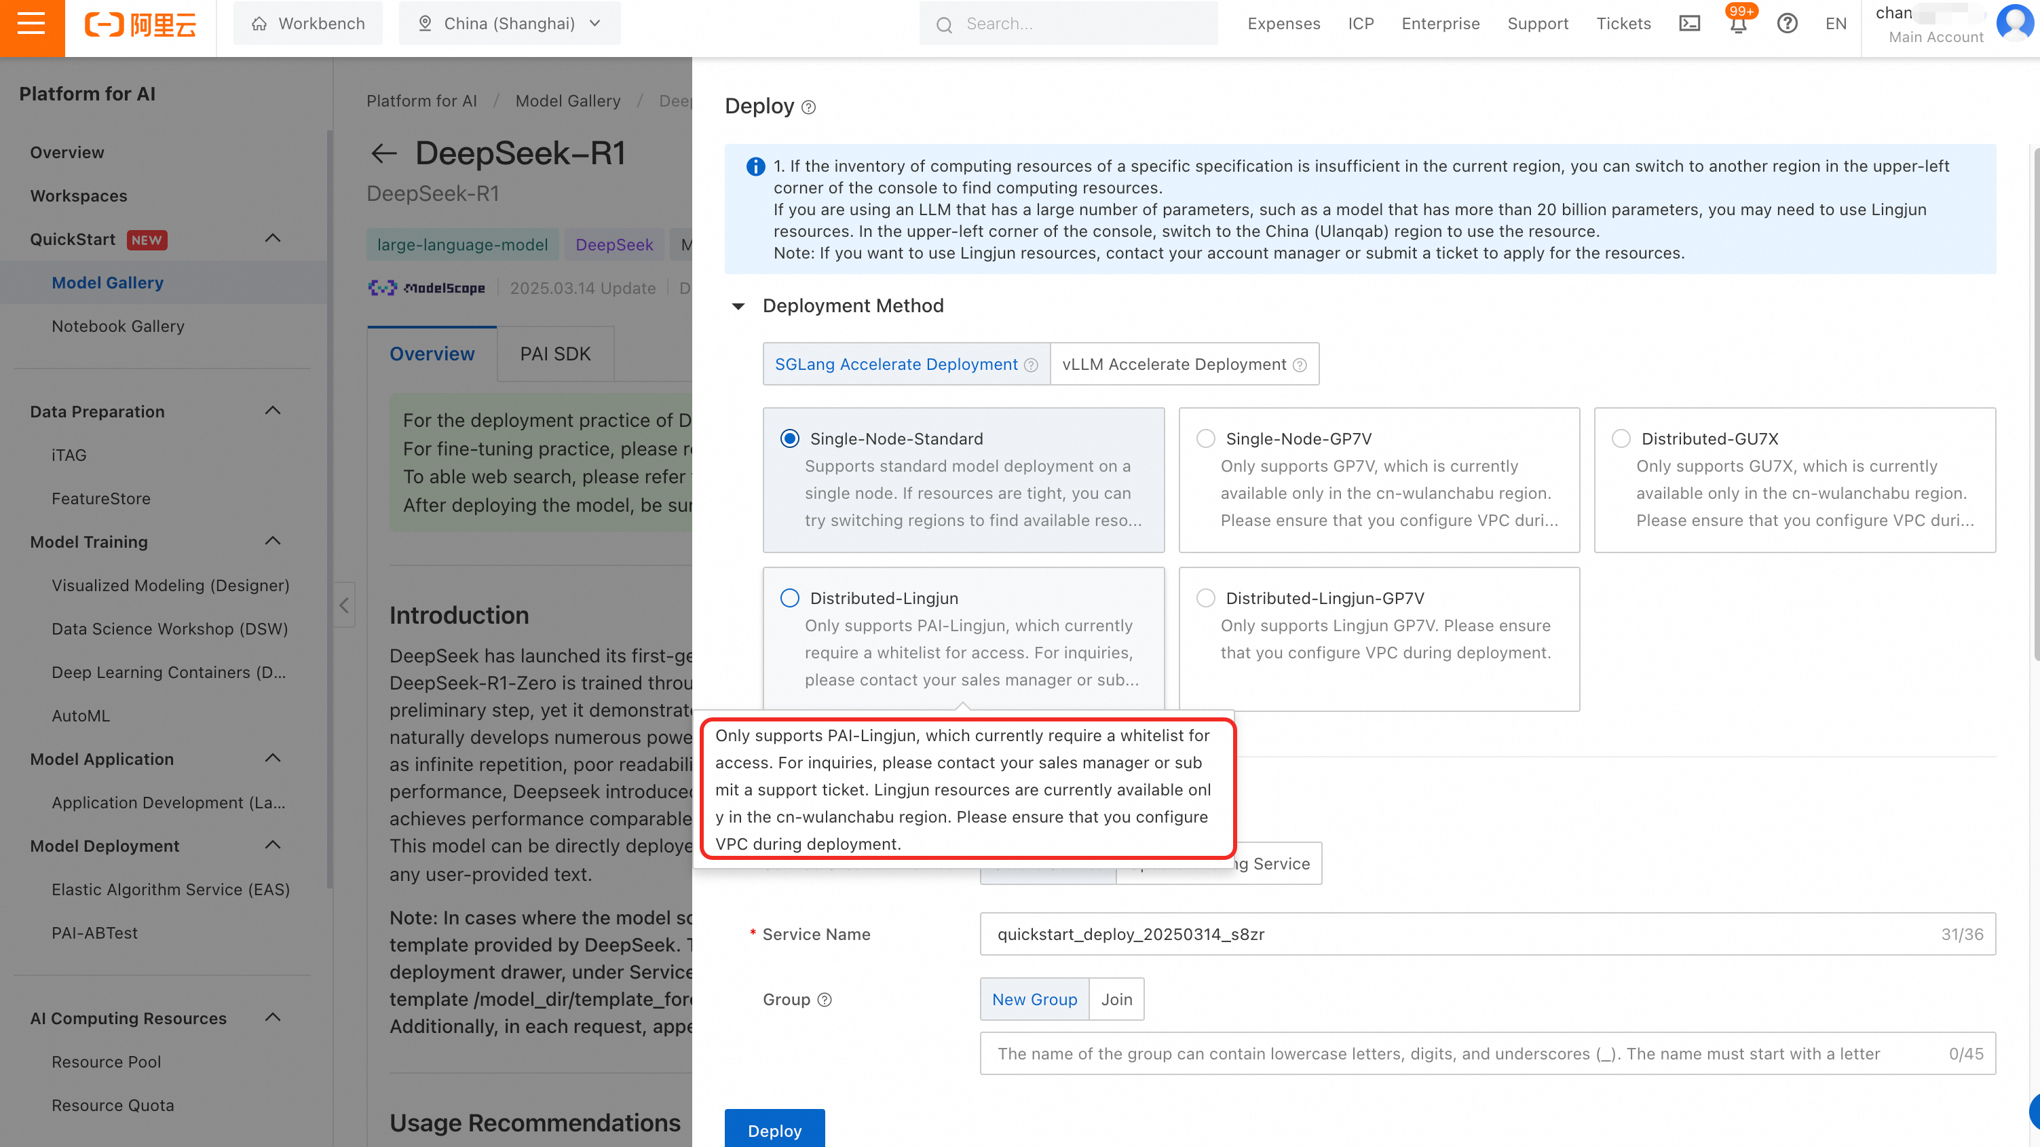Click the back arrow beside DeepSeek-R1

click(x=384, y=153)
